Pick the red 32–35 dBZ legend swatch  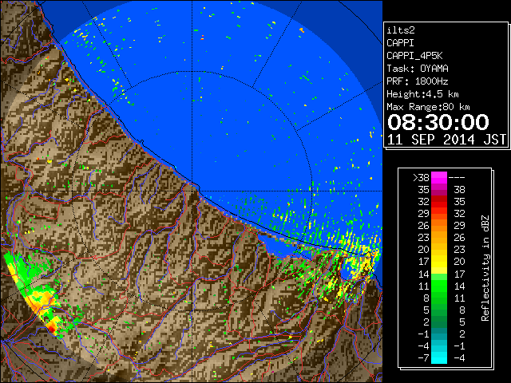(439, 202)
